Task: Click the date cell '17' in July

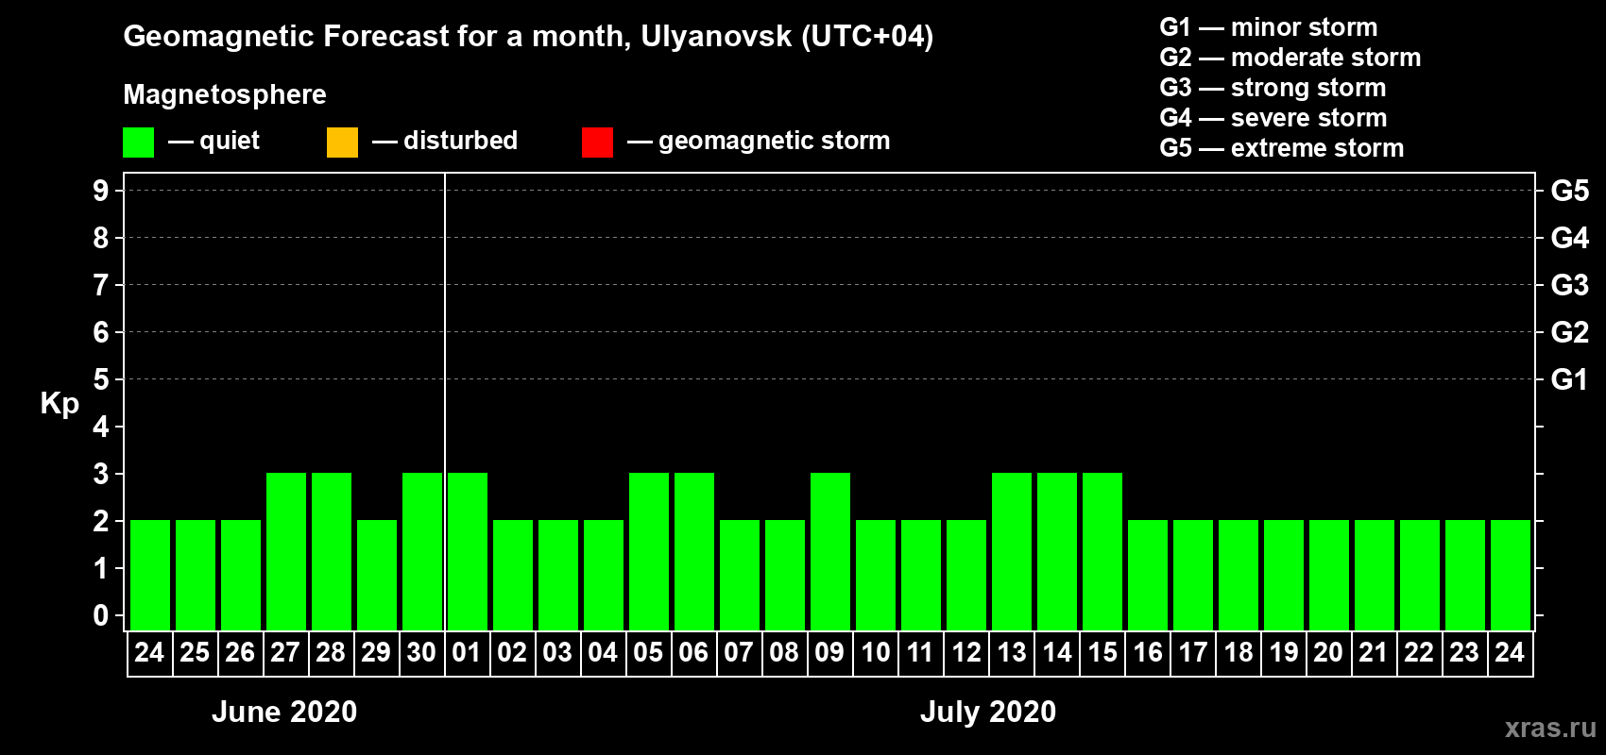Action: [1193, 653]
